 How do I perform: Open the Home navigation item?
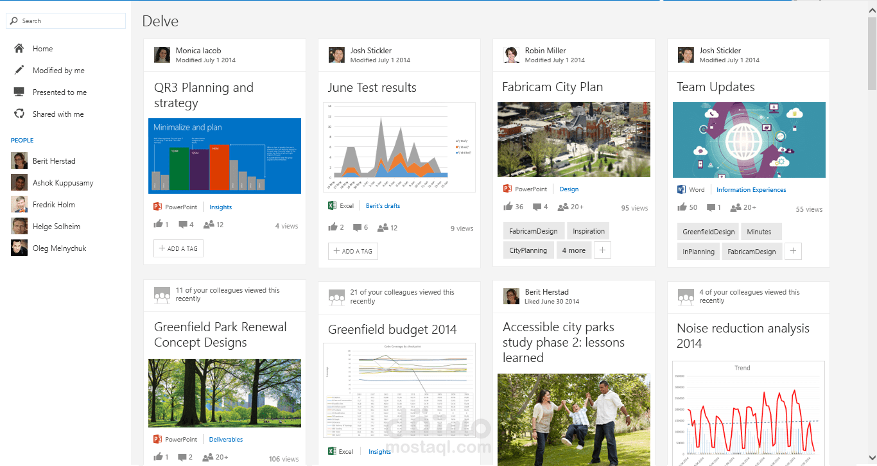(x=42, y=49)
